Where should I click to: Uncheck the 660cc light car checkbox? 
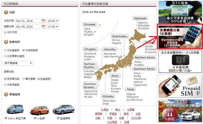(x=6, y=118)
